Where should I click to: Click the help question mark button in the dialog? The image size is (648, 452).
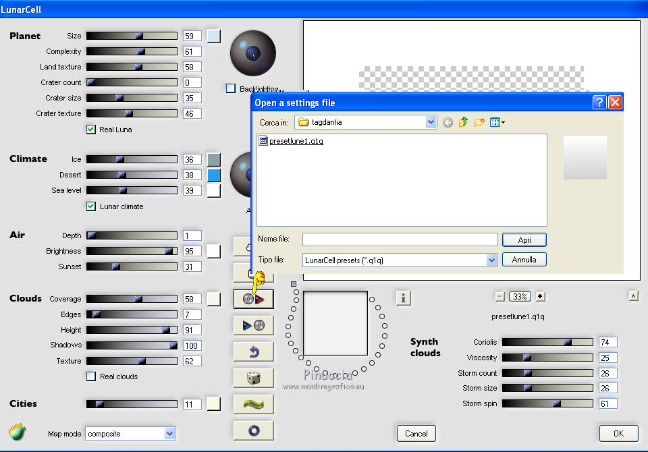(x=599, y=102)
